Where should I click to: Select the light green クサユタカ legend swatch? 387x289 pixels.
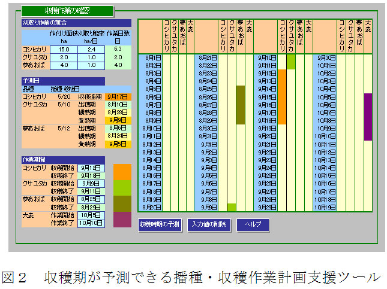(122, 188)
